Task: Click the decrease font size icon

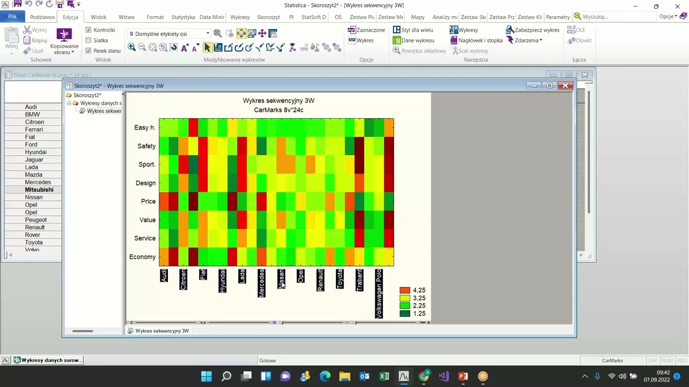Action: tap(195, 47)
